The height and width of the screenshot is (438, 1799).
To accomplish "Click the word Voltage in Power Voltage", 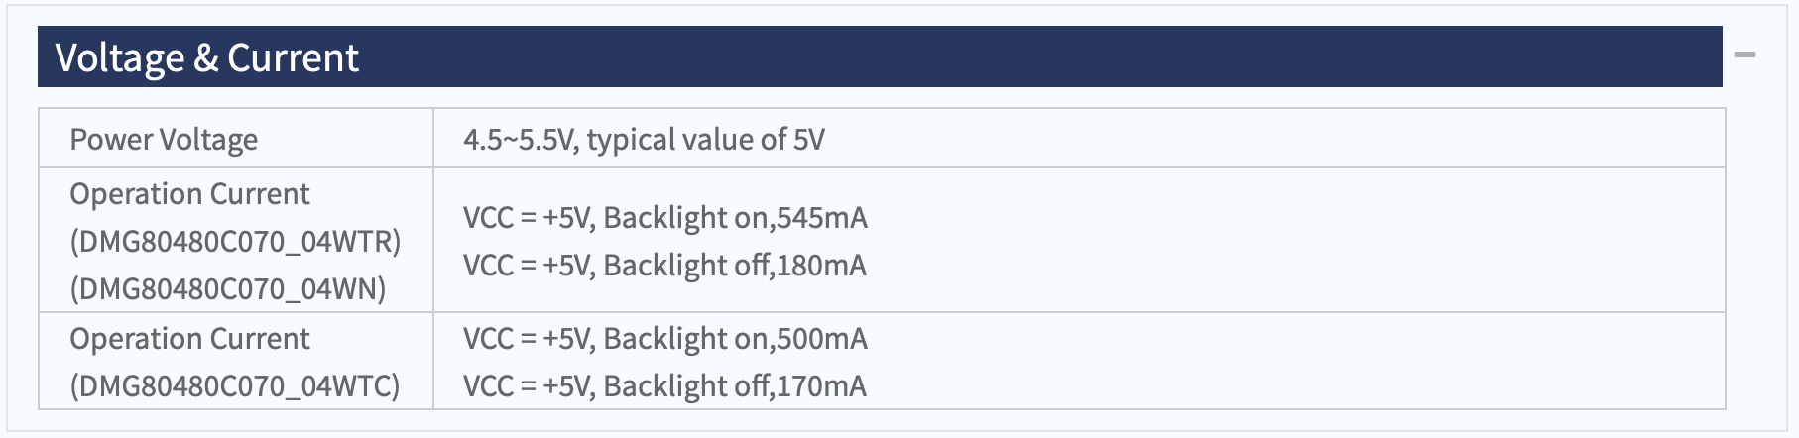I will click(210, 140).
